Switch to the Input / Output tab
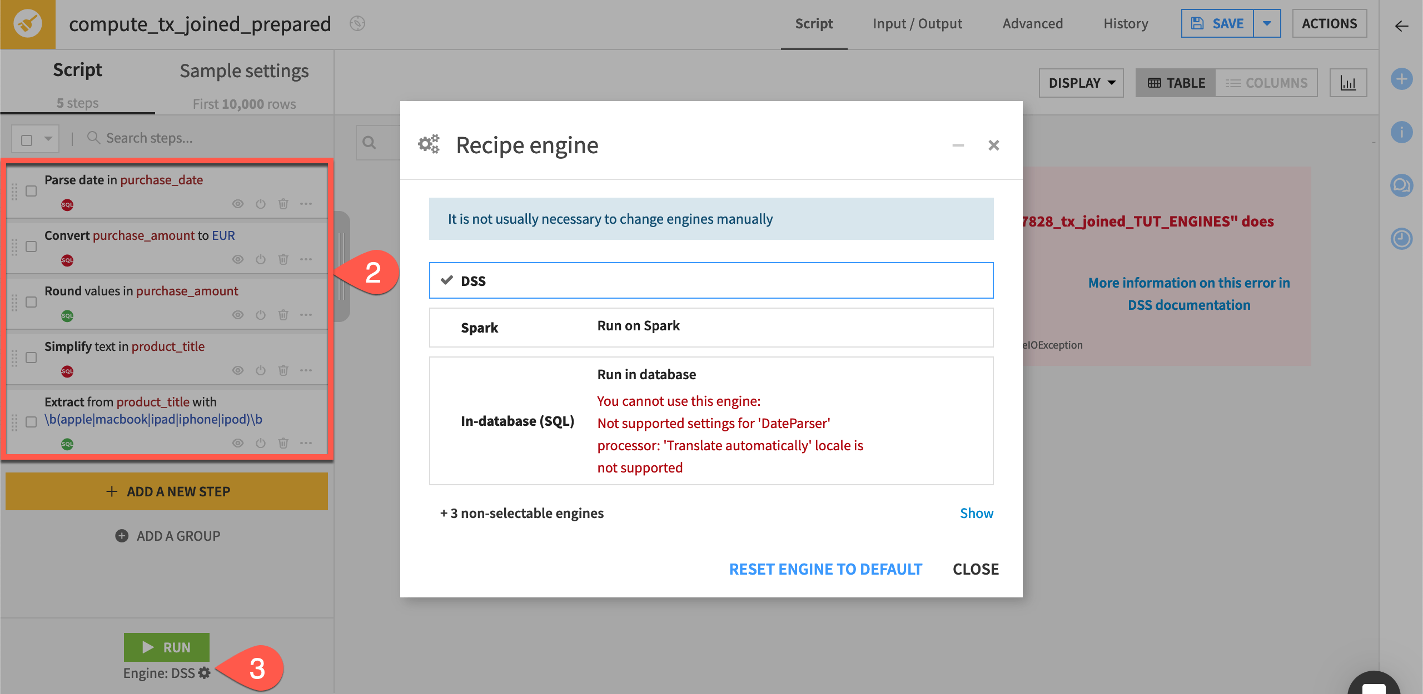The image size is (1423, 694). [917, 23]
